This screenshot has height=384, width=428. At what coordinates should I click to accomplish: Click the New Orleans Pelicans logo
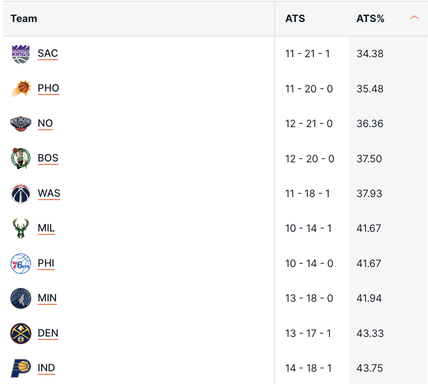tap(20, 124)
